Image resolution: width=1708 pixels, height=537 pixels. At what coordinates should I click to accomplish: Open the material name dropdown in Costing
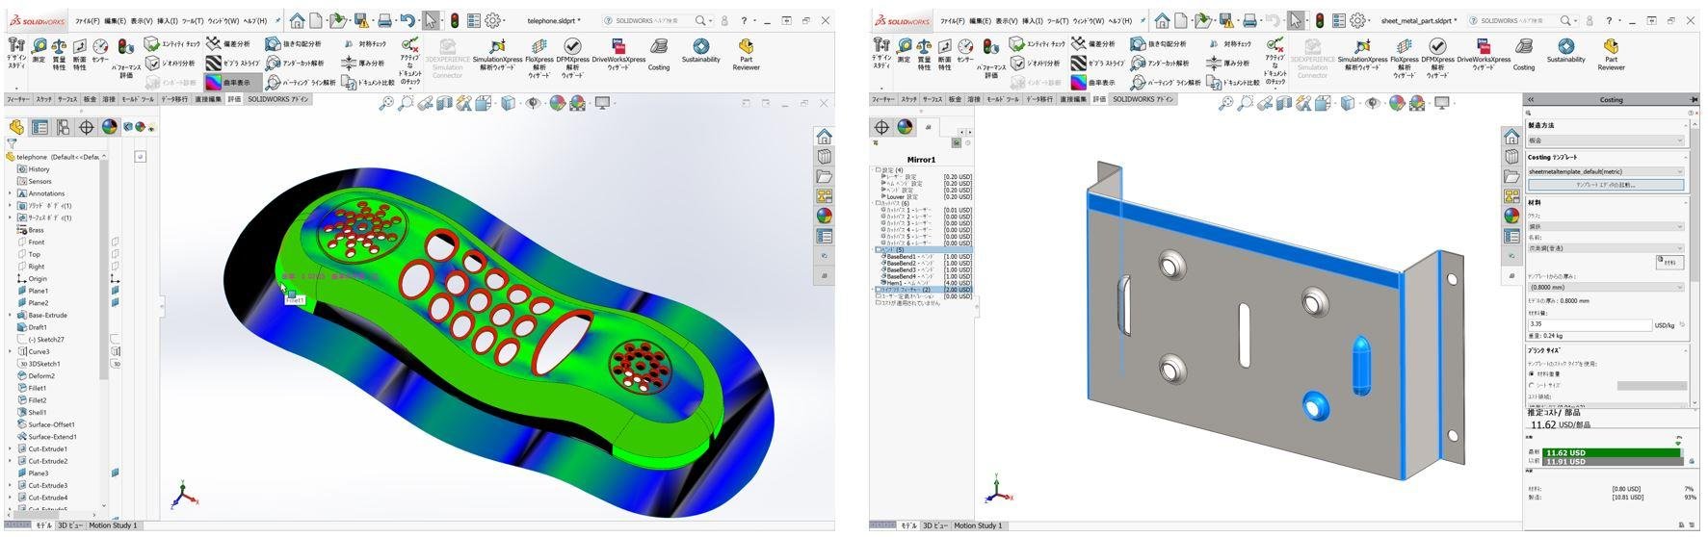coord(1606,248)
